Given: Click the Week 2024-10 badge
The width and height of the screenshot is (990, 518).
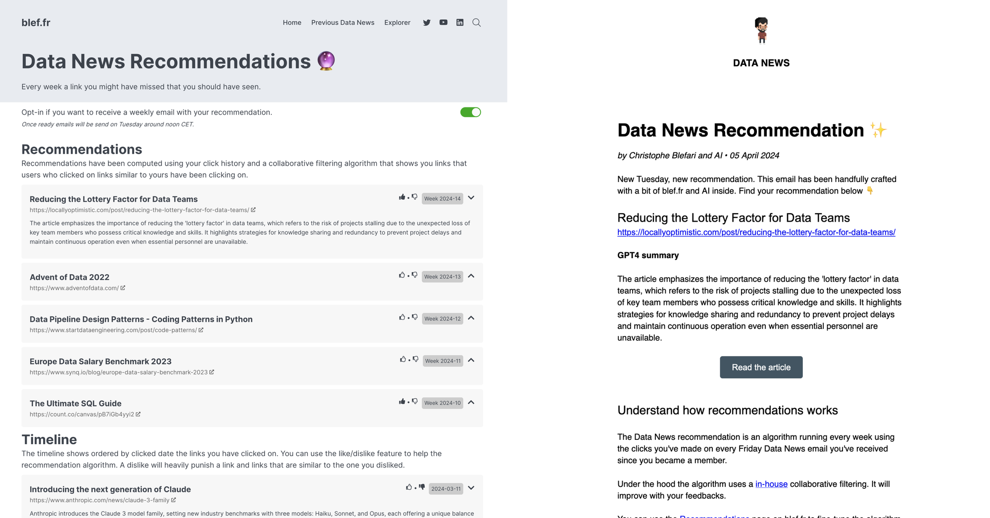Looking at the screenshot, I should (443, 403).
